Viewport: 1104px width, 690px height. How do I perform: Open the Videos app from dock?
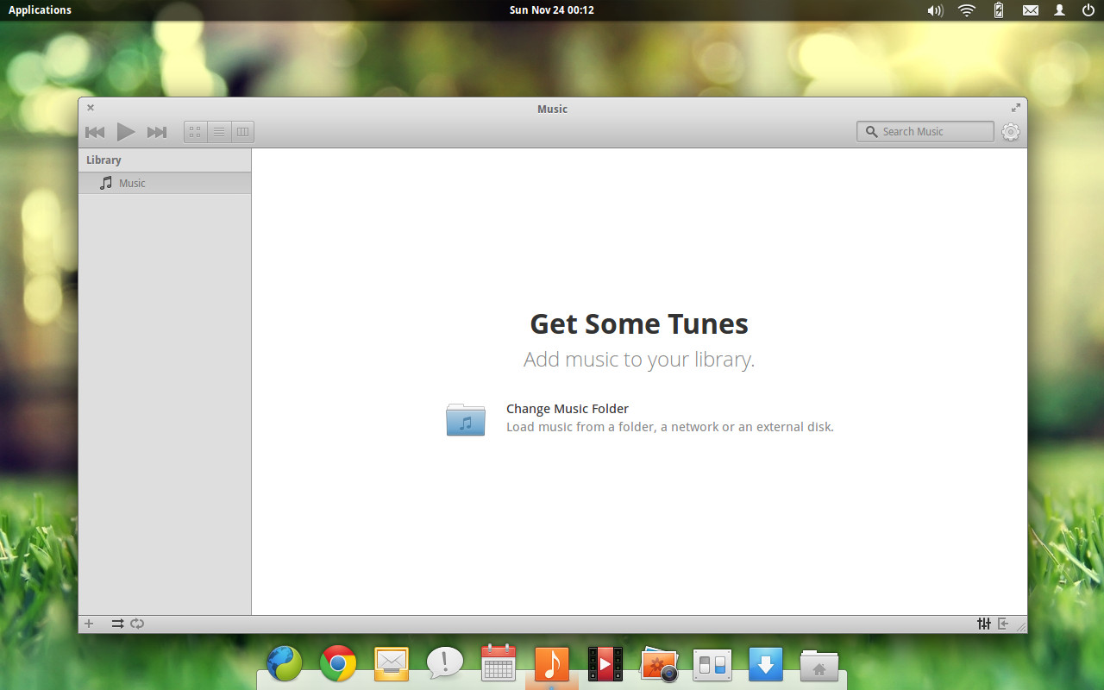click(x=605, y=664)
